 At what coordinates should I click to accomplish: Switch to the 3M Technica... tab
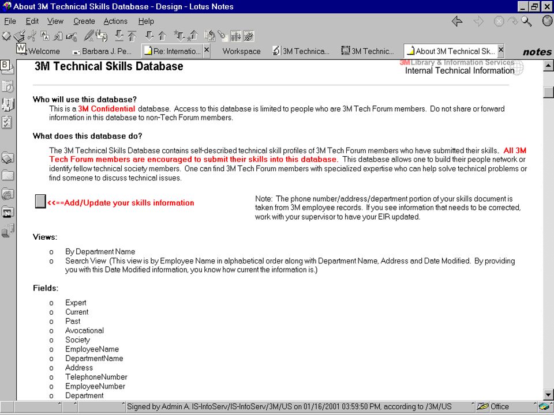pos(301,51)
